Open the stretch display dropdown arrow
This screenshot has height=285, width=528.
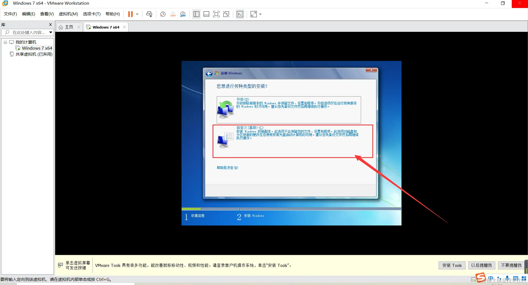tap(260, 14)
